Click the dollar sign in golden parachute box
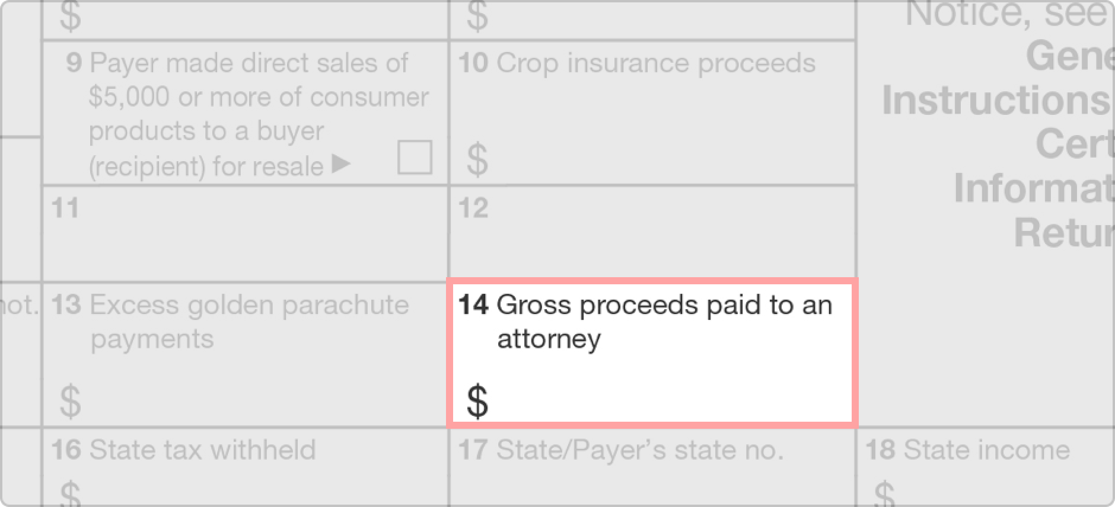 pos(71,402)
